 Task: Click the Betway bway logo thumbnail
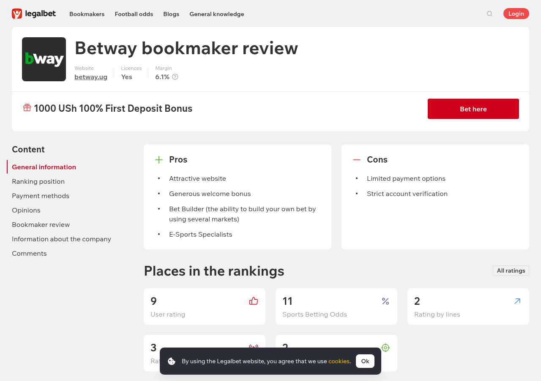(44, 59)
